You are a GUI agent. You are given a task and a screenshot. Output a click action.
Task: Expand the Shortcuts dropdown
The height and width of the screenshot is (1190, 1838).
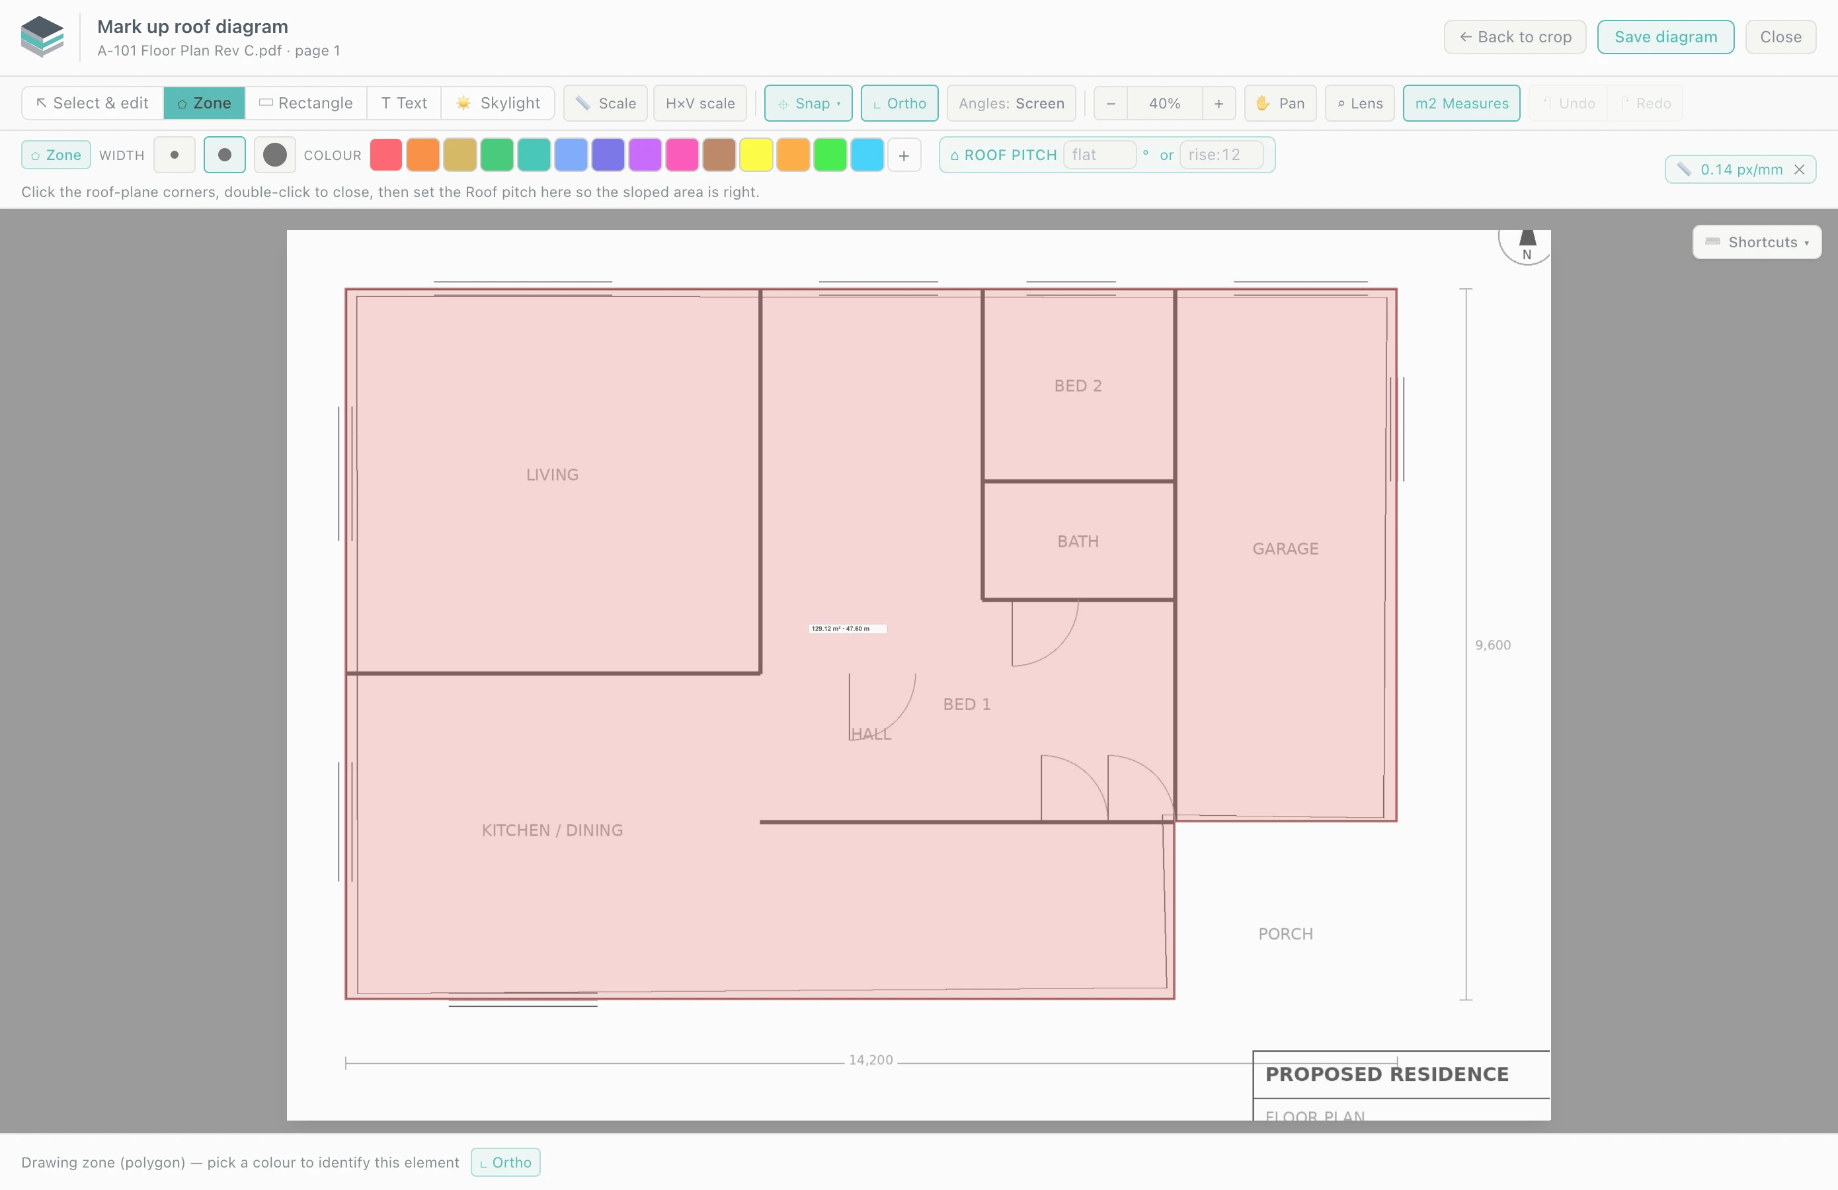coord(1757,242)
